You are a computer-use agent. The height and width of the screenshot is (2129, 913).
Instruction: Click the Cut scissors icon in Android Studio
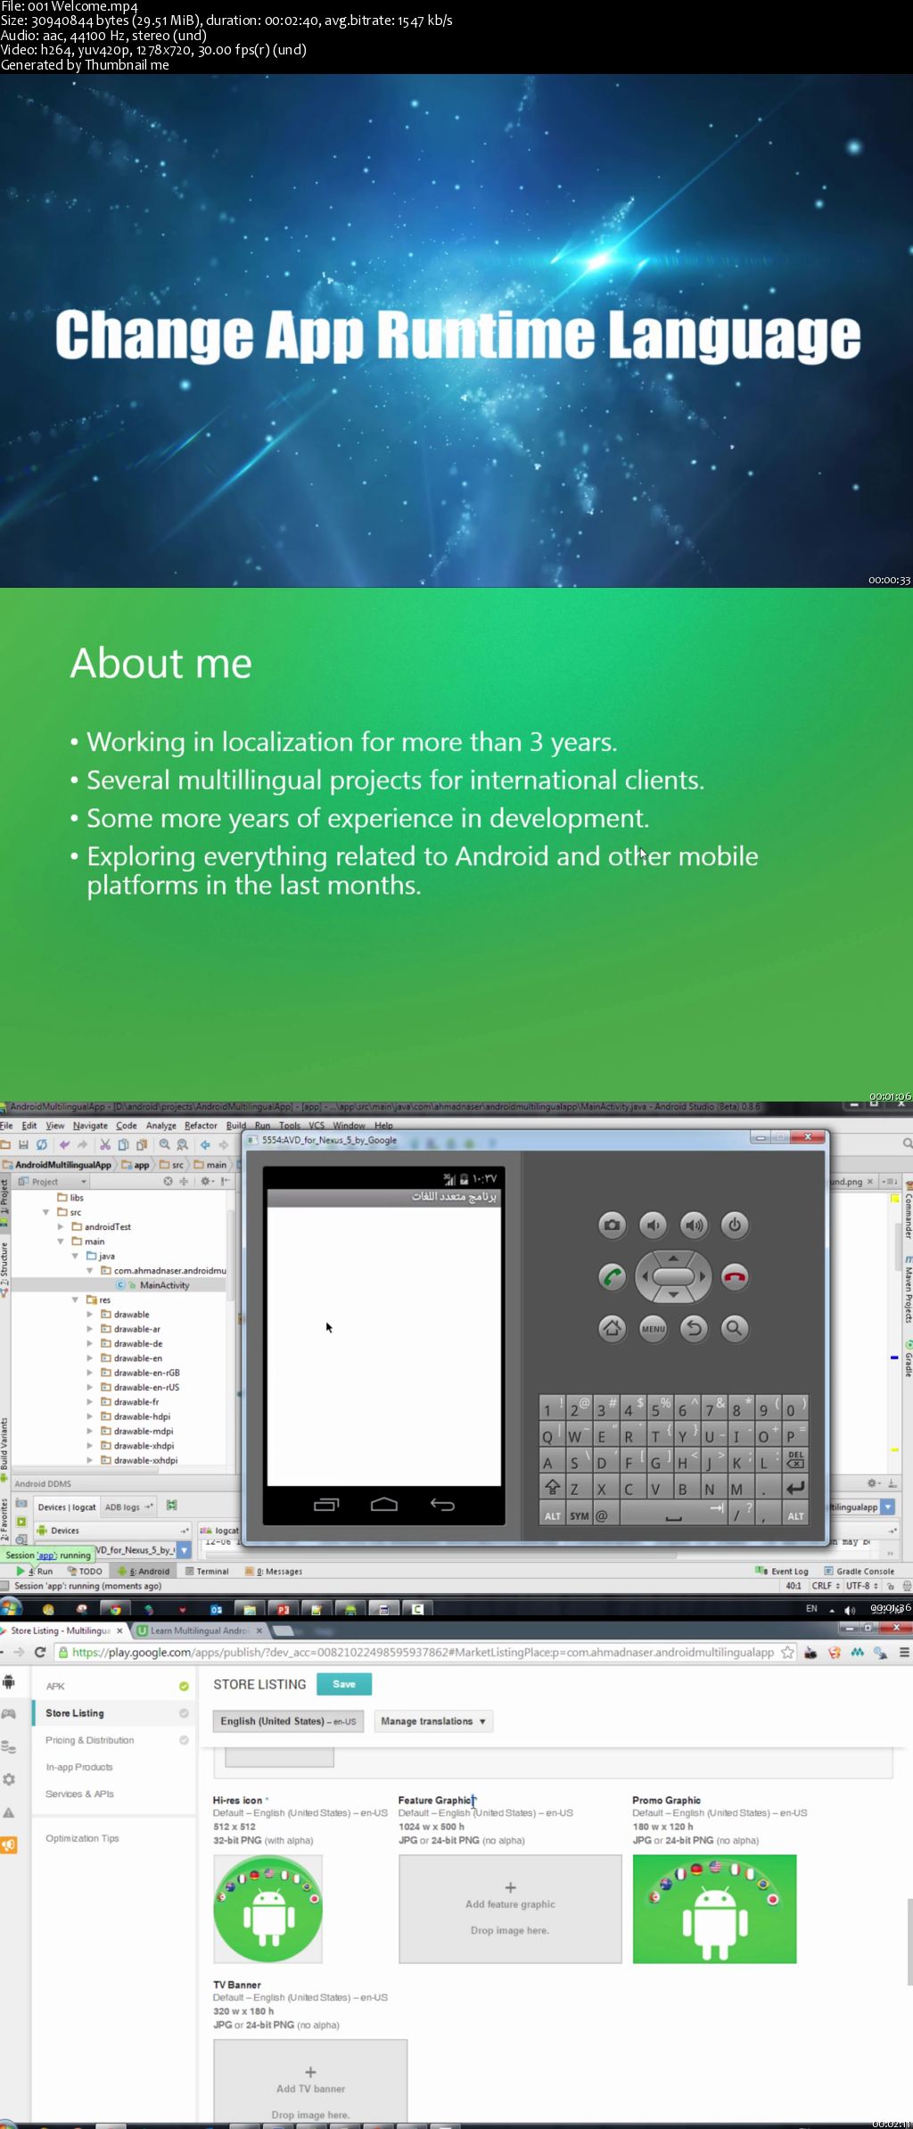click(105, 1144)
